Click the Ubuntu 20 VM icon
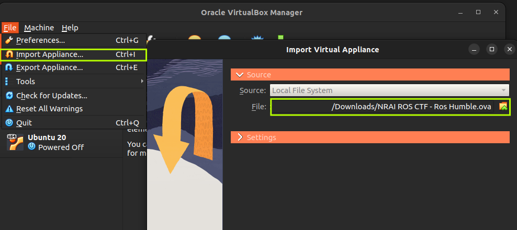517x230 pixels. click(x=14, y=142)
